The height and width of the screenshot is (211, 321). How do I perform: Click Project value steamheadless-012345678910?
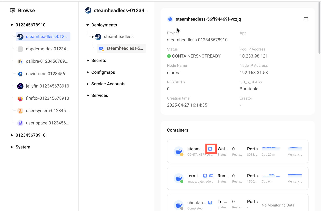(197, 40)
